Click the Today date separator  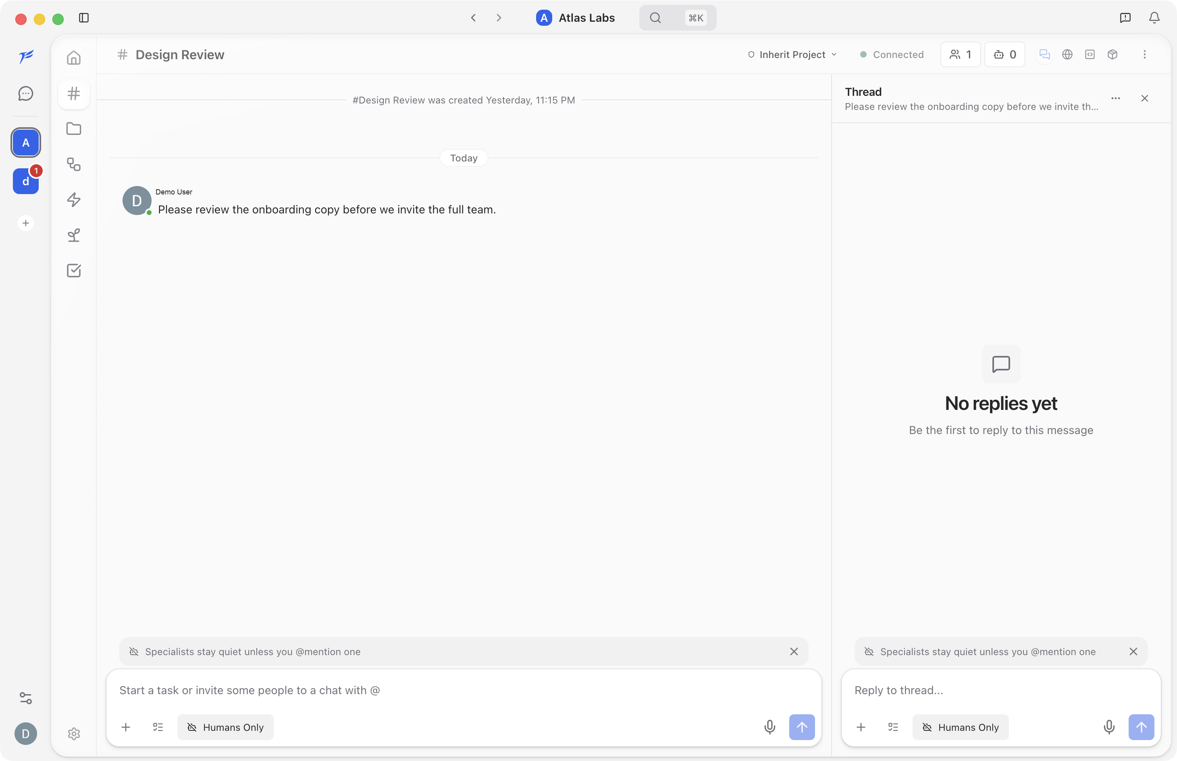click(464, 158)
